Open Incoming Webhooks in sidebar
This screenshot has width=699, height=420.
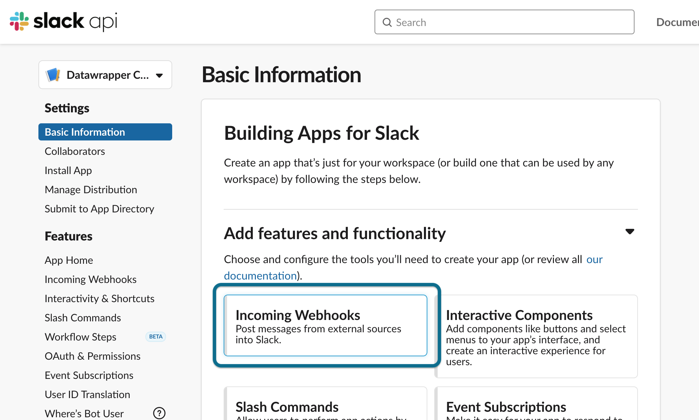coord(91,279)
